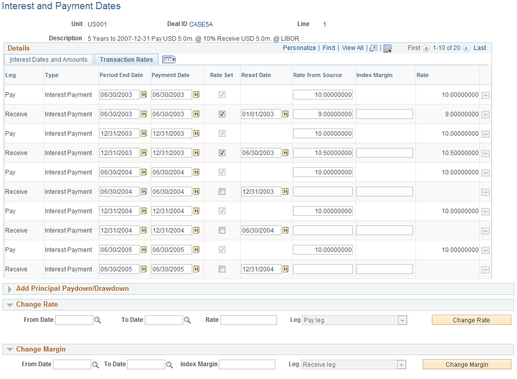This screenshot has height=379, width=517.
Task: Check the Rate Set box in the 06/30/2004 Receive row
Action: pos(222,191)
